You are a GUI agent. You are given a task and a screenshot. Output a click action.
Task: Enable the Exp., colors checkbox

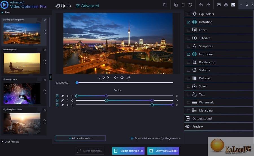click(x=189, y=14)
